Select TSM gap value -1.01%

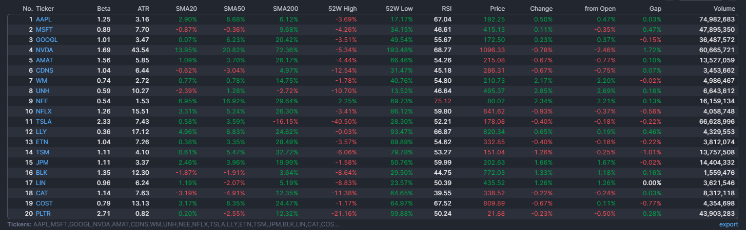point(651,152)
